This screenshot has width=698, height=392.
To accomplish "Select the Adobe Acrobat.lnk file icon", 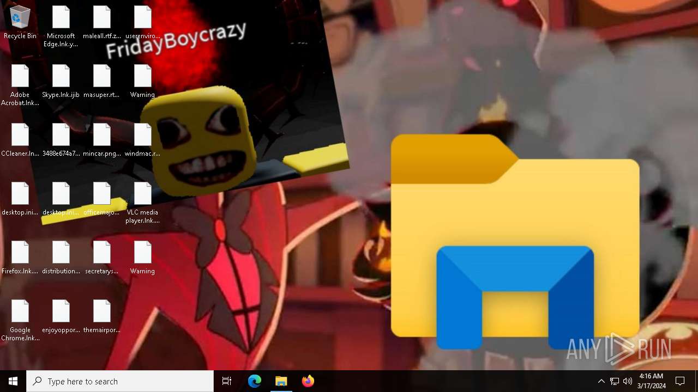I will coord(20,85).
